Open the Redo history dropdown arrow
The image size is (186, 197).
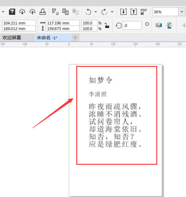click(x=112, y=12)
